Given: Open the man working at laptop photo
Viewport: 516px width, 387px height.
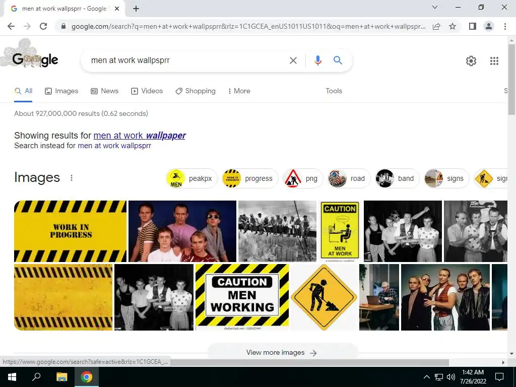Looking at the screenshot, I should [x=379, y=297].
